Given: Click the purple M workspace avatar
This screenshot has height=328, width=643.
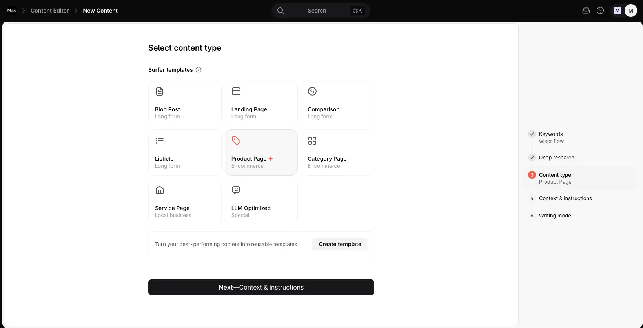Looking at the screenshot, I should coord(617,11).
